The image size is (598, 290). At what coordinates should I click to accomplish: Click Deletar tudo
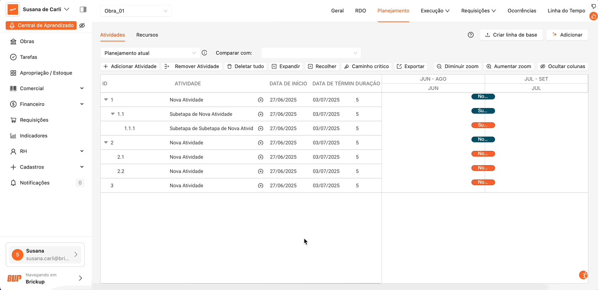coord(246,66)
